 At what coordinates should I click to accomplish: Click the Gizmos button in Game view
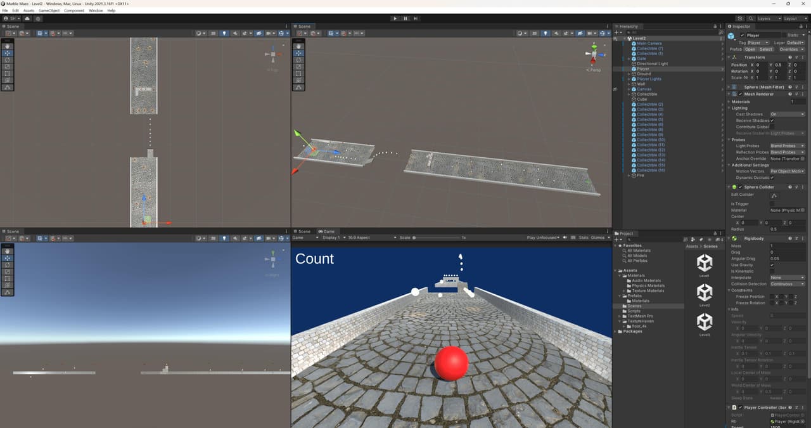pos(598,238)
